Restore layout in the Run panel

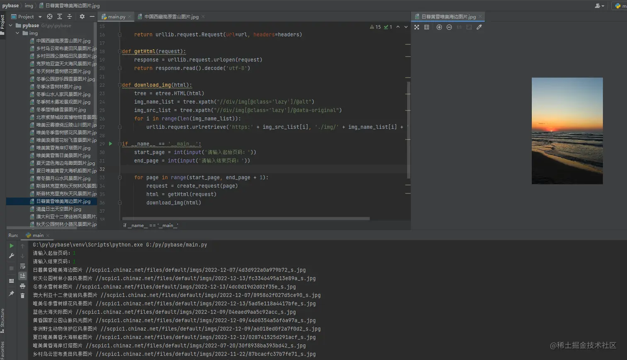12,281
